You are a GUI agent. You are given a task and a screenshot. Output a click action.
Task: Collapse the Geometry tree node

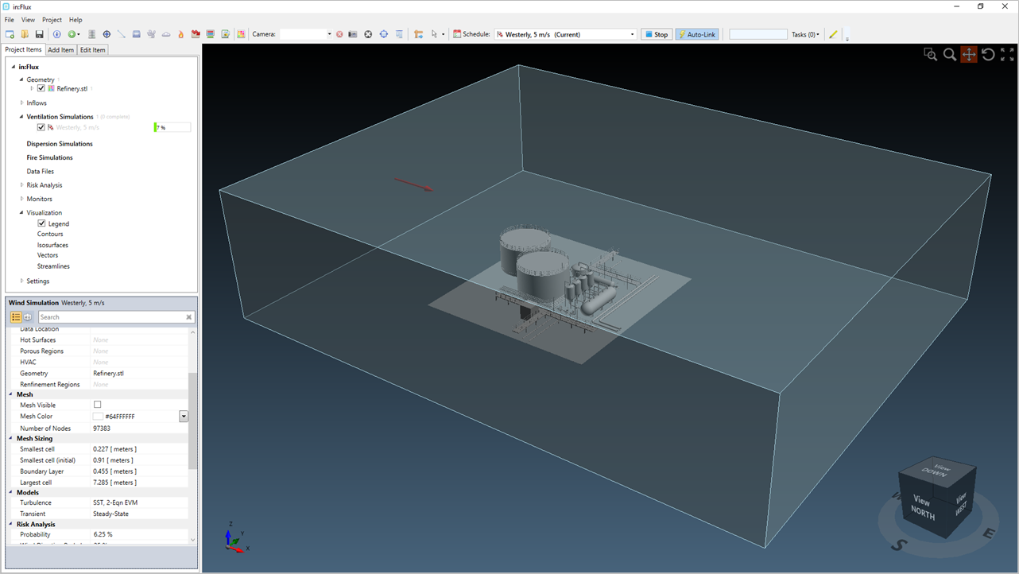tap(22, 80)
